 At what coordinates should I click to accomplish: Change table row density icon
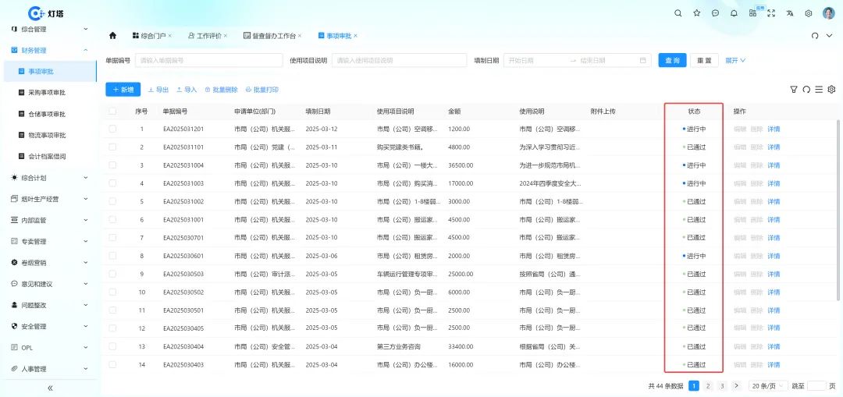(819, 90)
